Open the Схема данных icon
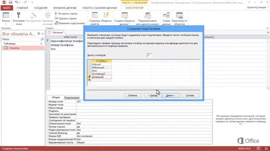Screen dimensions: 270x151 [166, 18]
